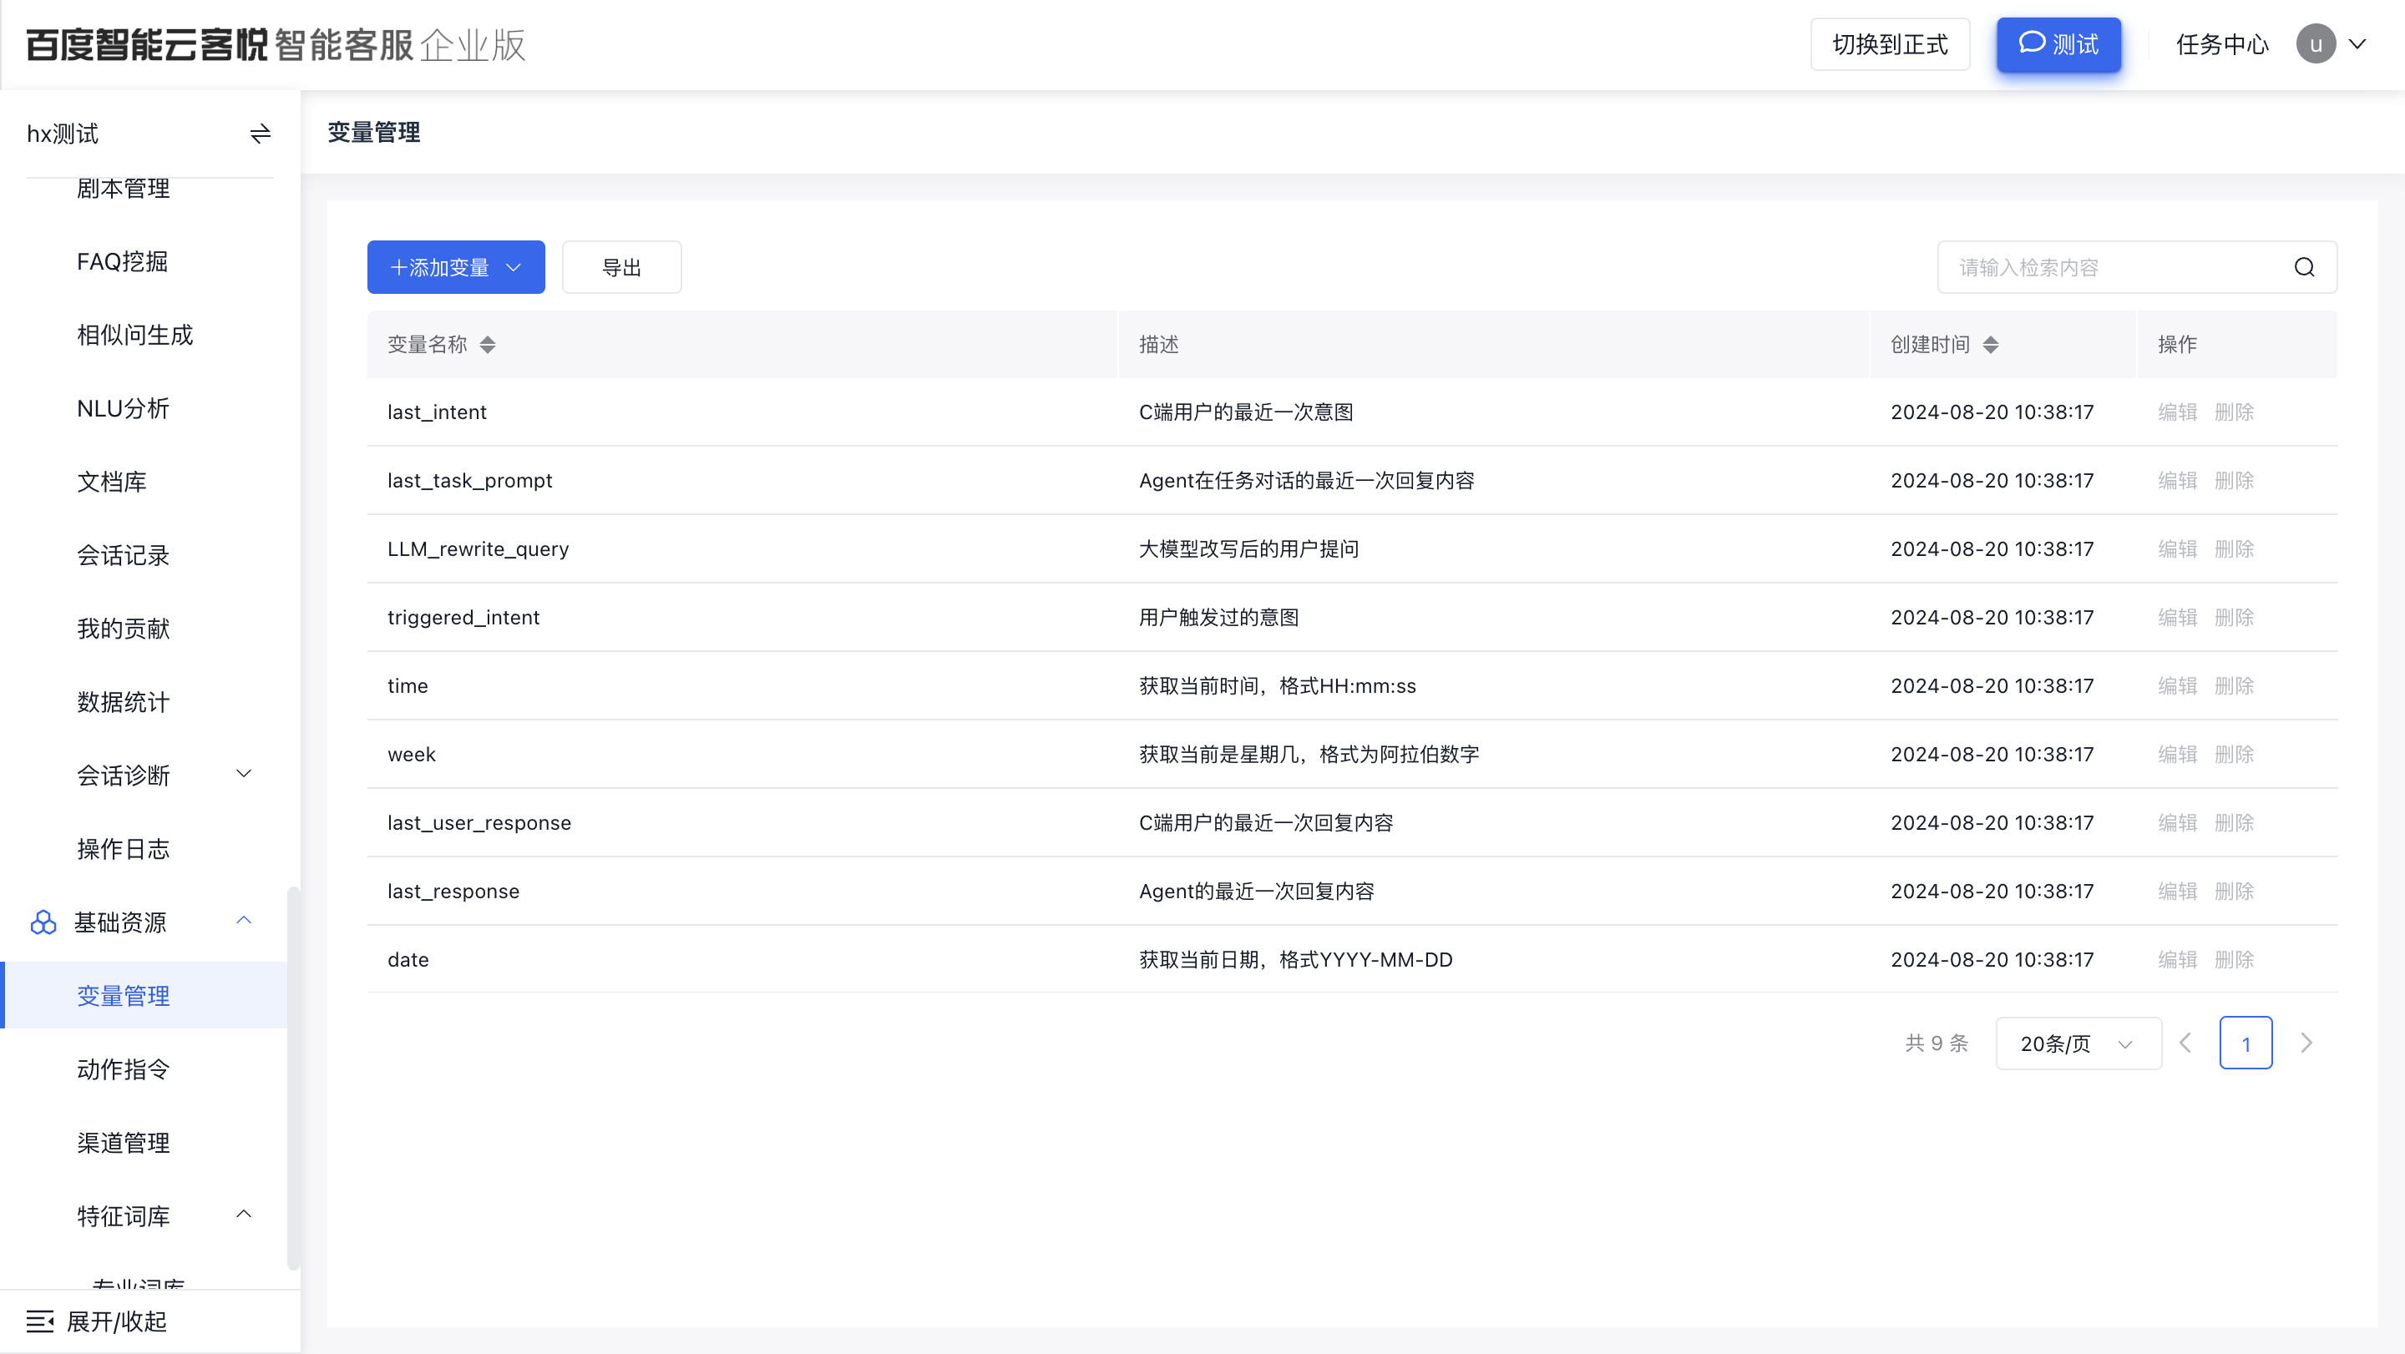
Task: Click the 百度智能云客悦 logo
Action: tap(147, 44)
